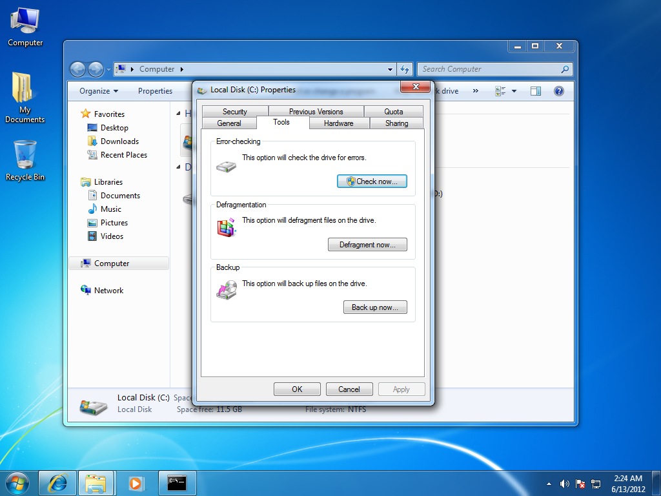Click Check now to scan for errors

coord(372,181)
